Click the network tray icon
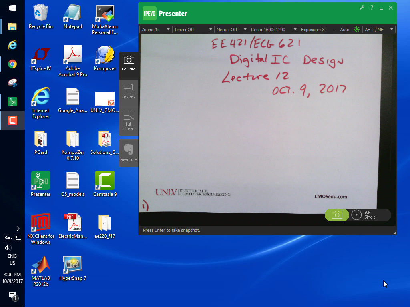410x307 pixels. [18, 238]
